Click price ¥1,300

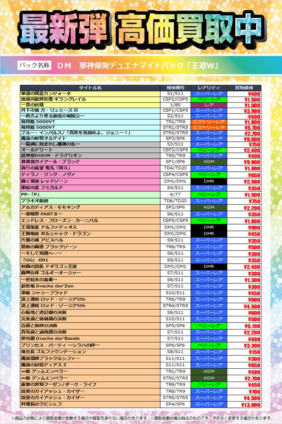(x=252, y=281)
